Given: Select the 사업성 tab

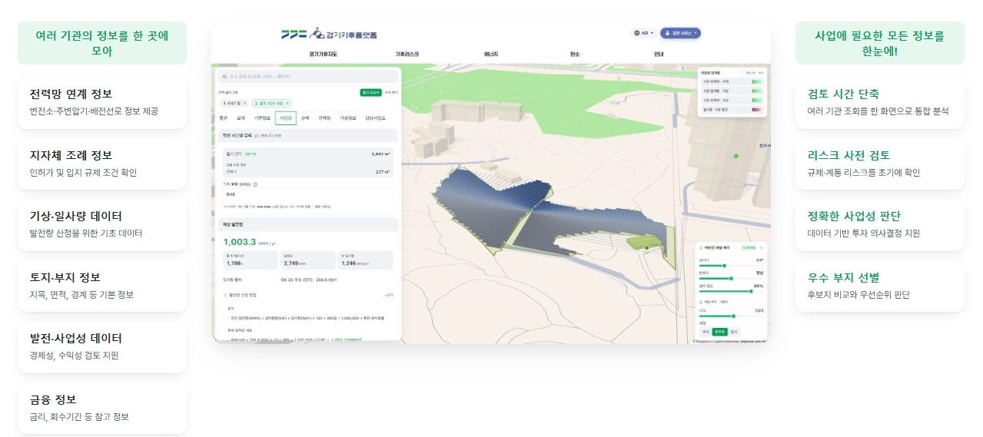Looking at the screenshot, I should (286, 118).
